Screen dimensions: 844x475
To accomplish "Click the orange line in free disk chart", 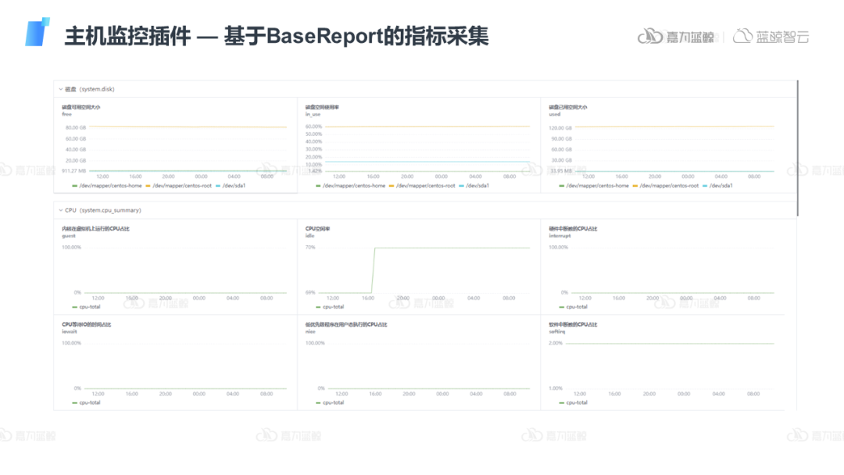I will click(188, 127).
